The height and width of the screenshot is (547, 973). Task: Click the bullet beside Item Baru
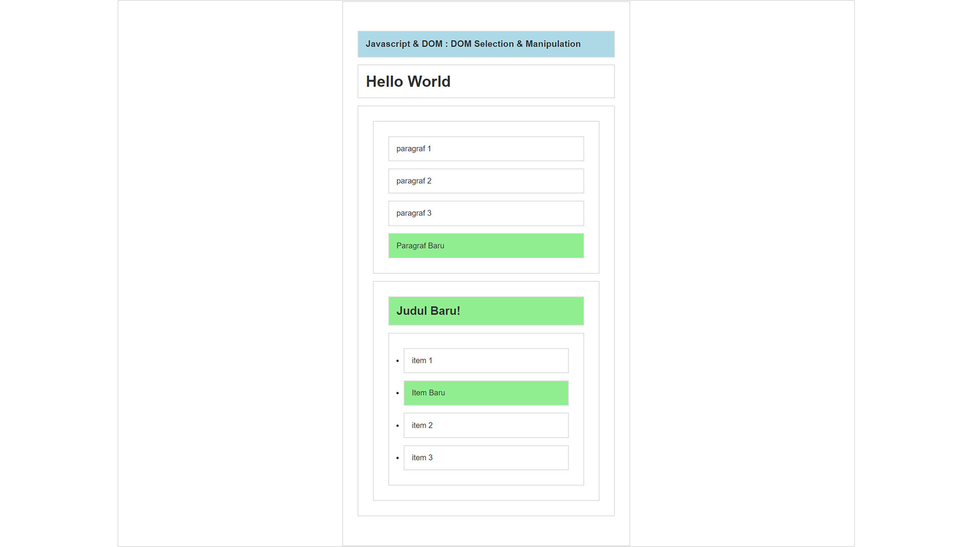397,393
